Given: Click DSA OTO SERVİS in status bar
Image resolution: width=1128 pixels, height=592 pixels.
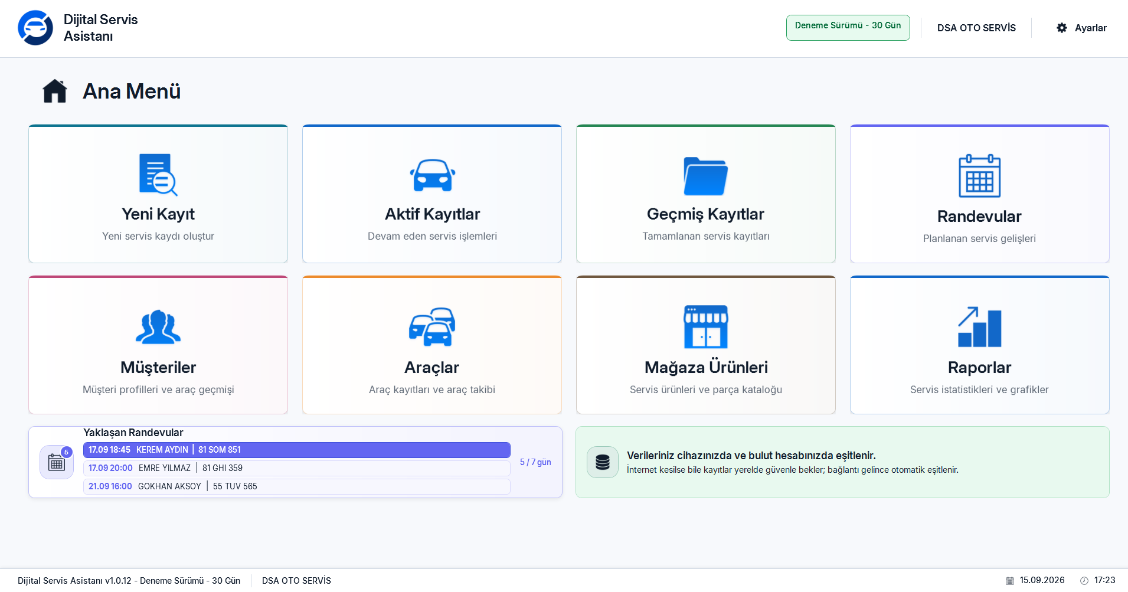Looking at the screenshot, I should point(296,581).
